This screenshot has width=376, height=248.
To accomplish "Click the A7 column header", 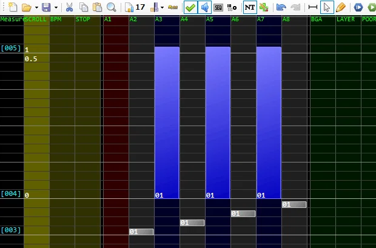I will click(260, 19).
